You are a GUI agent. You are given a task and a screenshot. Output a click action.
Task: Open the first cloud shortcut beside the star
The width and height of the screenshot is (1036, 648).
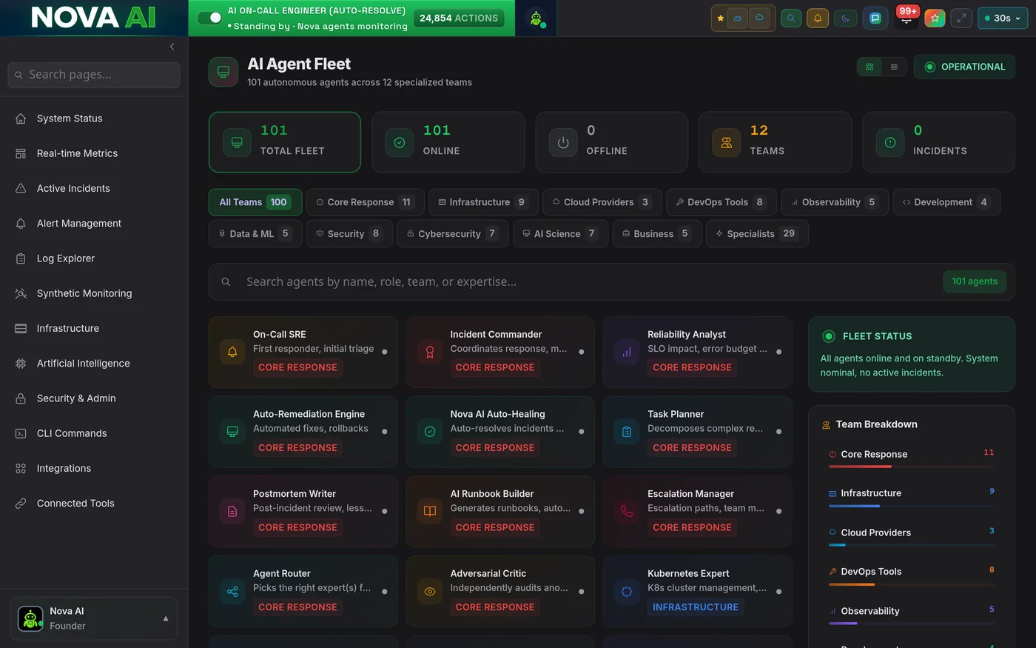point(738,19)
